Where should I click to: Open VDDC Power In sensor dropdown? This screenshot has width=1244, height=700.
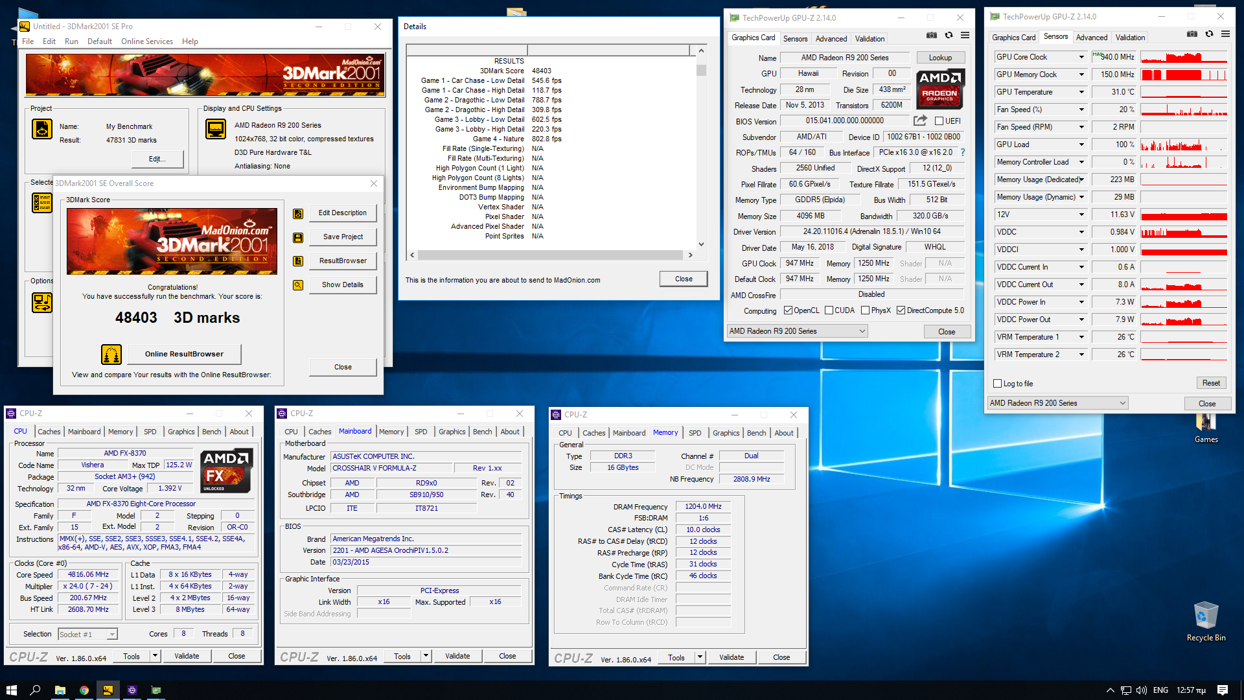1081,302
